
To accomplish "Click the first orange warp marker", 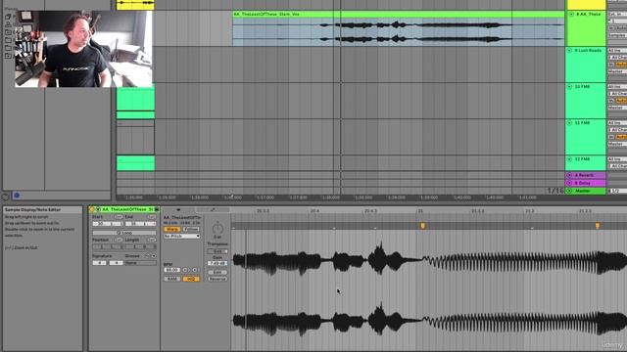I will (422, 226).
